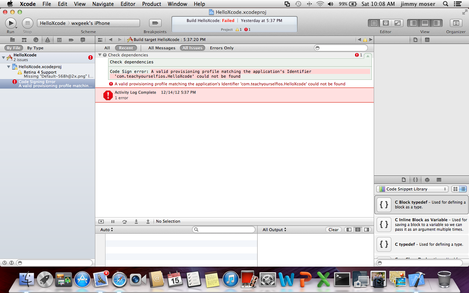Viewport: 469px width, 293px height.
Task: Open the Symbol navigator
Action: point(24,40)
